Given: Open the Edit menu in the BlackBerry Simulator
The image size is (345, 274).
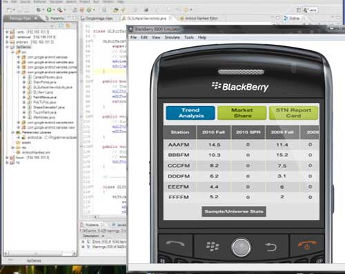Looking at the screenshot, I should [144, 37].
